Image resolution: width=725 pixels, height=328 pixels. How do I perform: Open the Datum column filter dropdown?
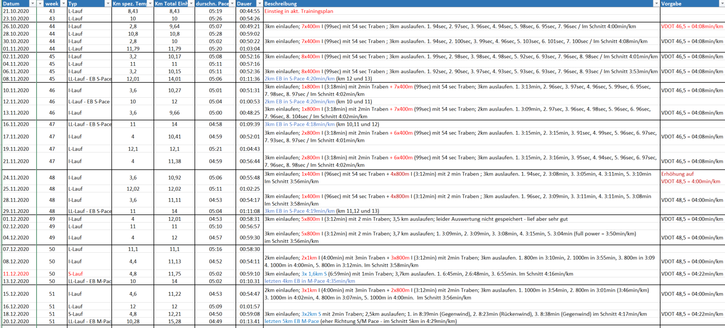pos(32,3)
